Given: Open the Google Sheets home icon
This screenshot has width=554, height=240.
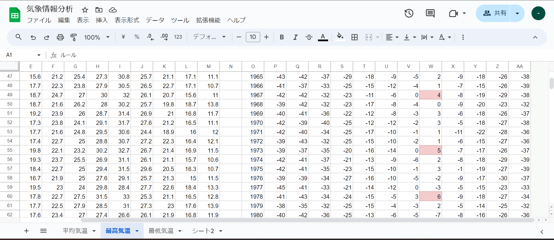Looking at the screenshot, I should point(15,15).
